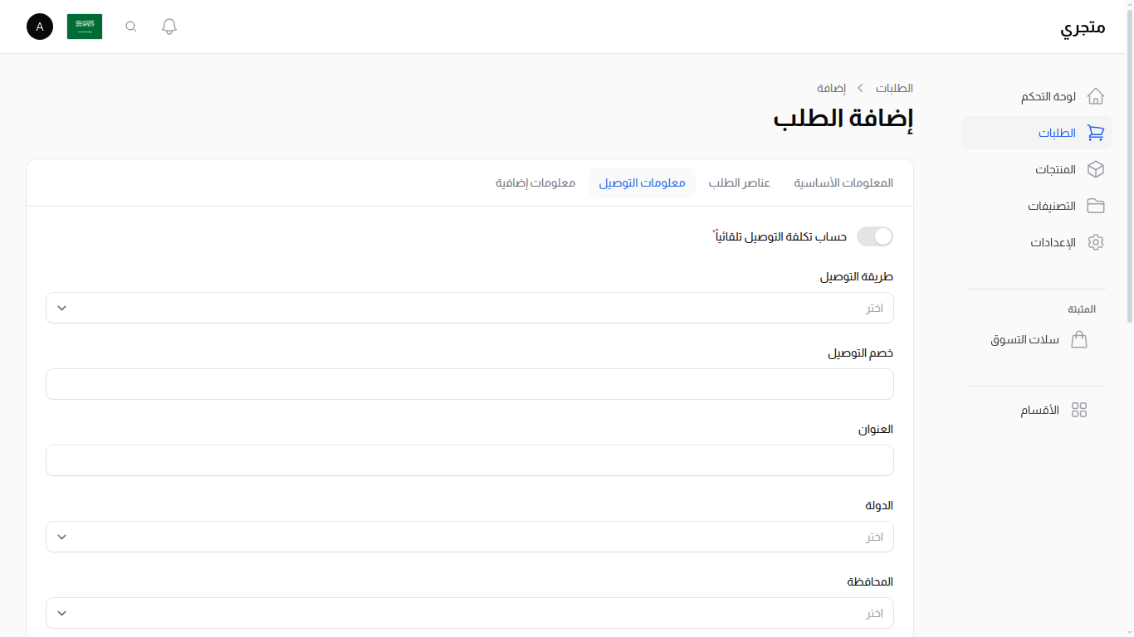
Task: Select the الطلبات shopping cart icon
Action: coord(1096,133)
